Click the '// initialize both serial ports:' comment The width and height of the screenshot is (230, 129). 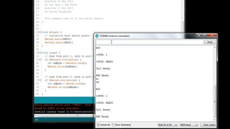pos(67,35)
